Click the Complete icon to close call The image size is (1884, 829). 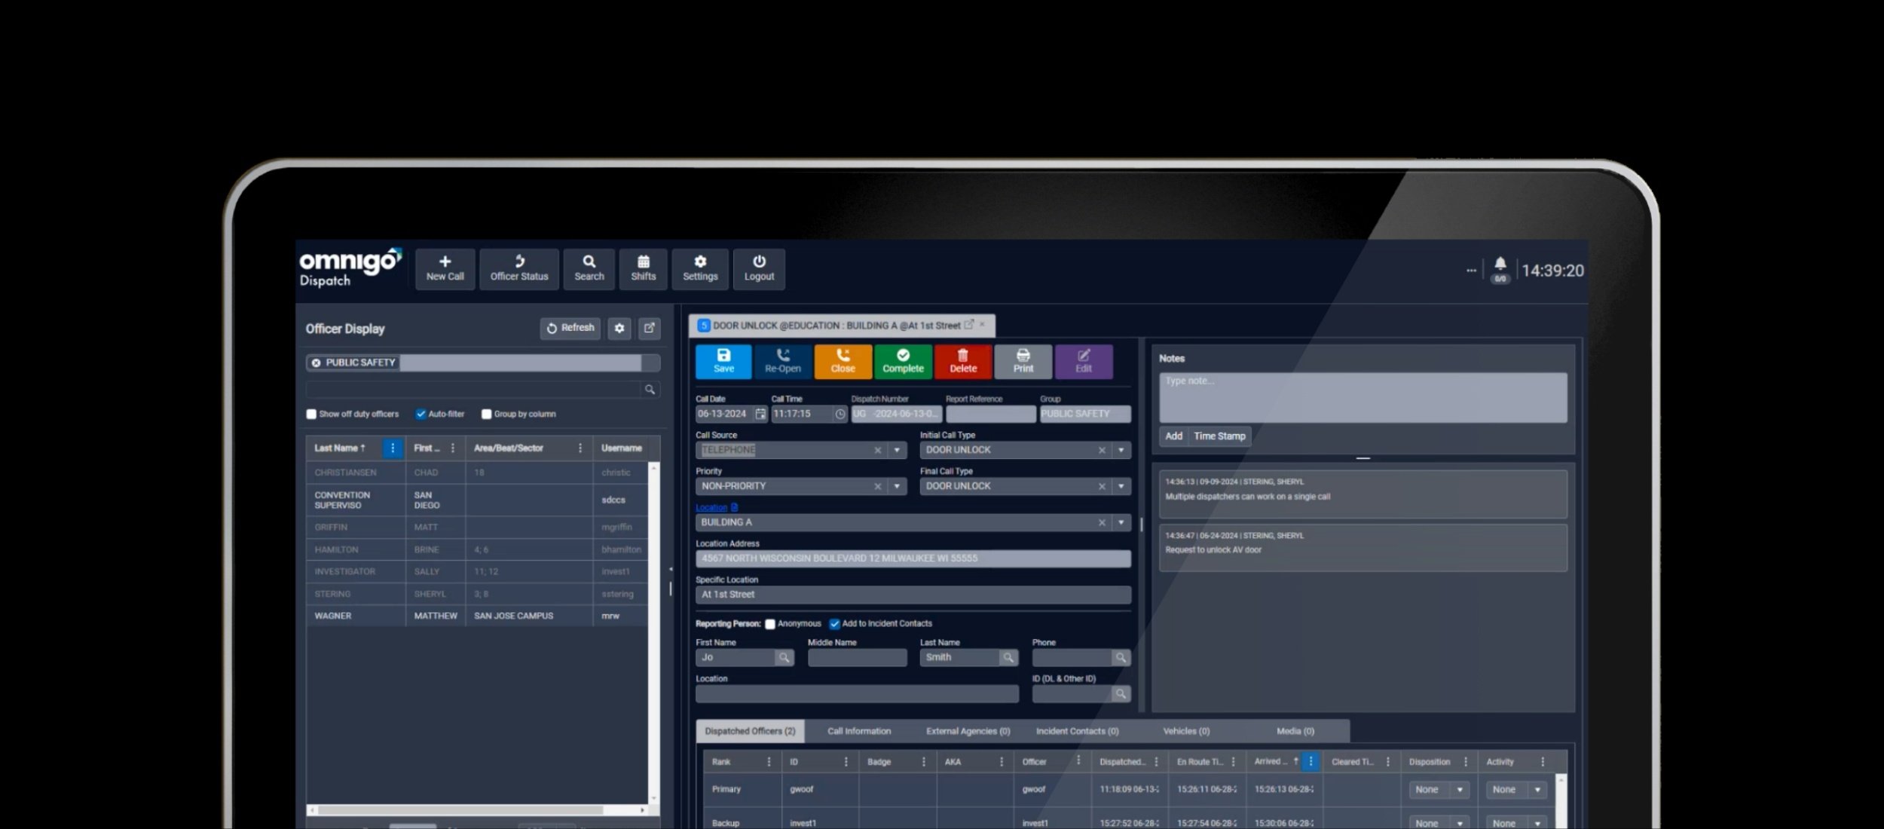(901, 360)
